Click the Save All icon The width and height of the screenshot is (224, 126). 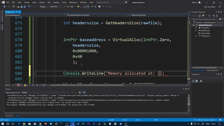25,7
